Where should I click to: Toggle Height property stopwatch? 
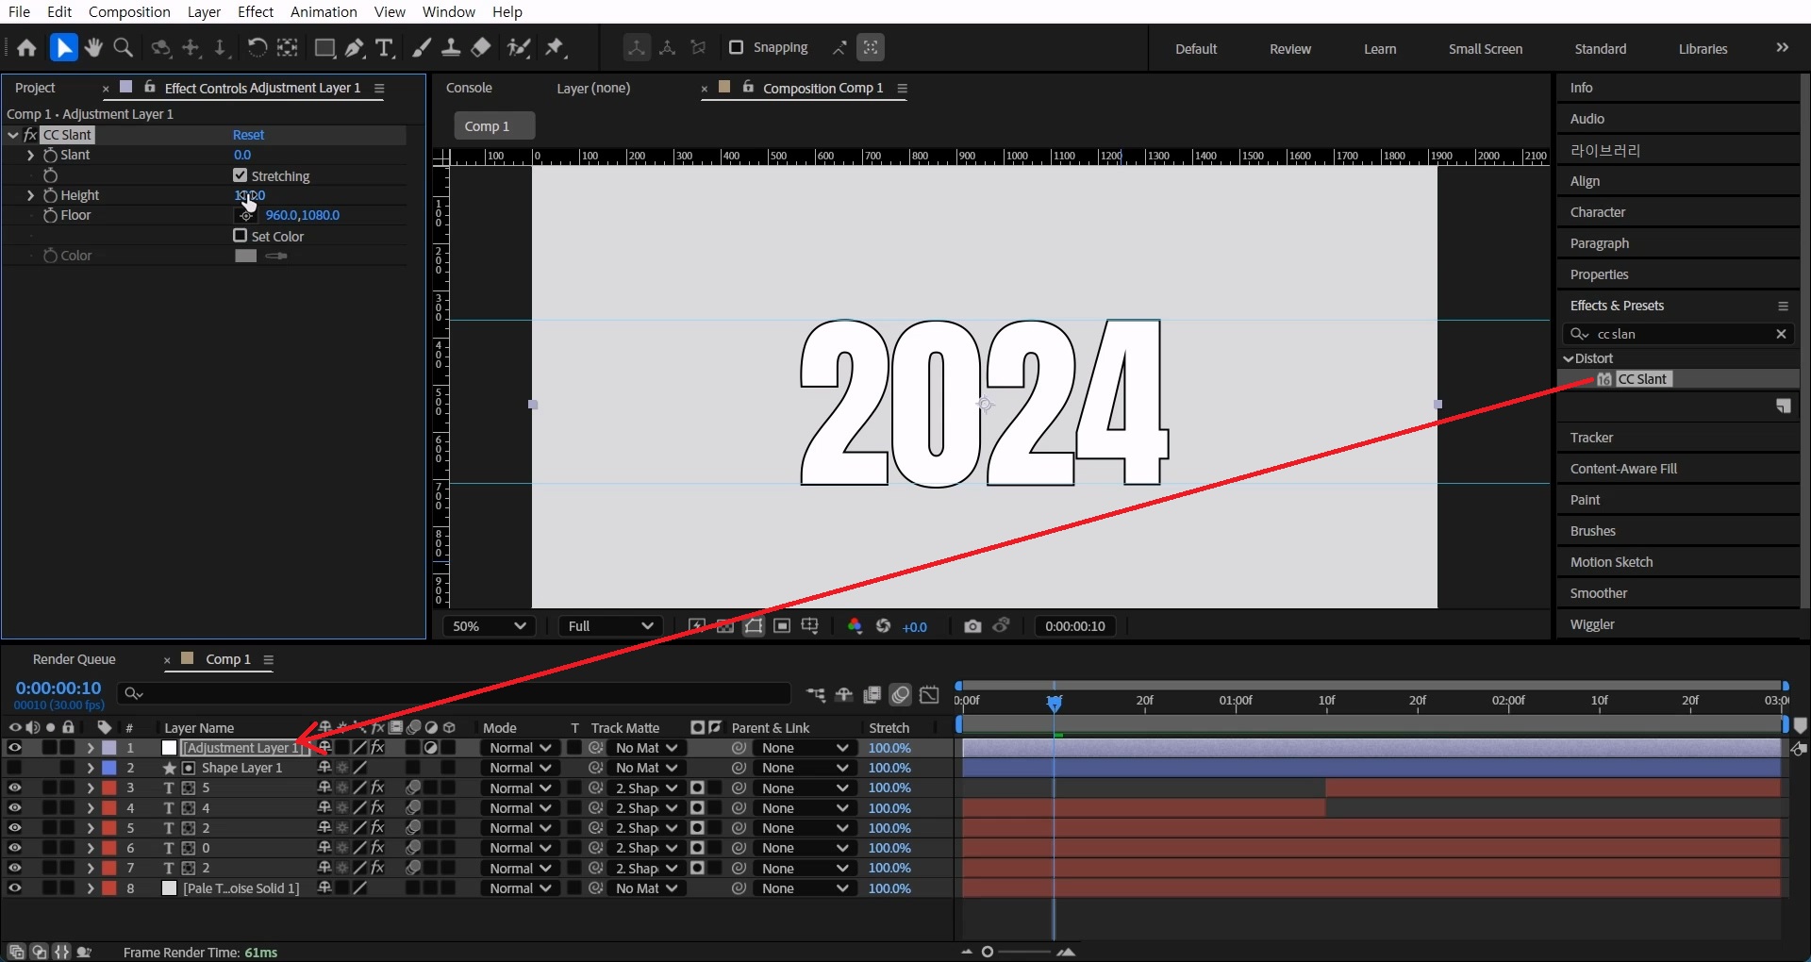[x=51, y=195]
